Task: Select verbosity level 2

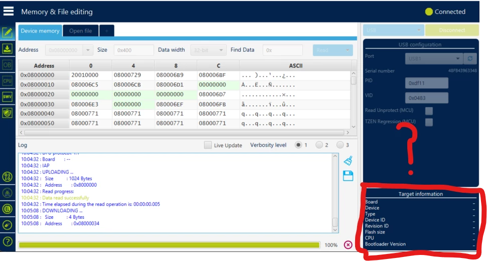Action: (x=319, y=145)
